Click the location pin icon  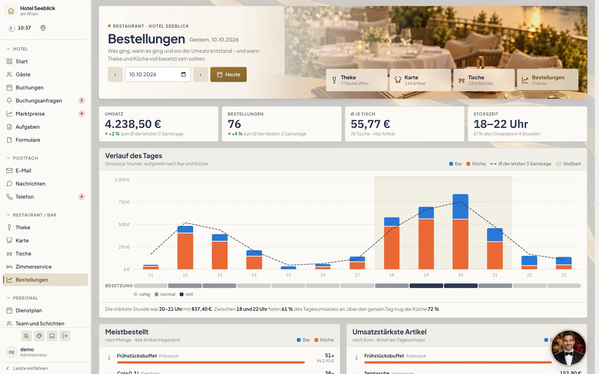pyautogui.click(x=43, y=28)
